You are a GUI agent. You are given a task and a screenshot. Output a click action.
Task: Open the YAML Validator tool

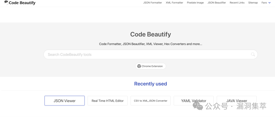[x=194, y=101]
